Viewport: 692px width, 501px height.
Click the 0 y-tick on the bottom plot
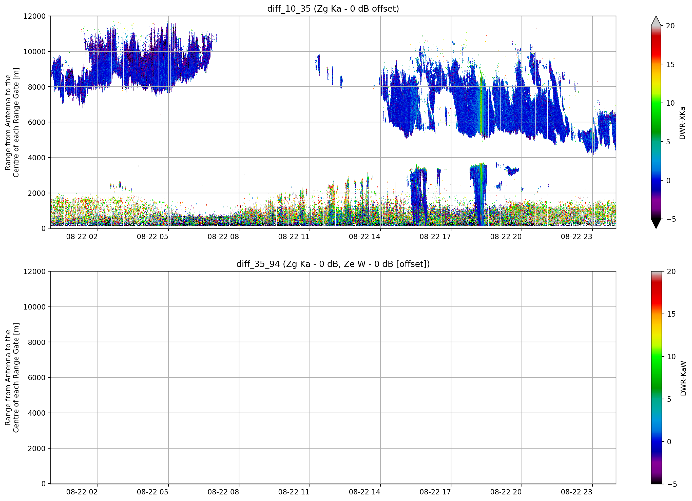(44, 484)
